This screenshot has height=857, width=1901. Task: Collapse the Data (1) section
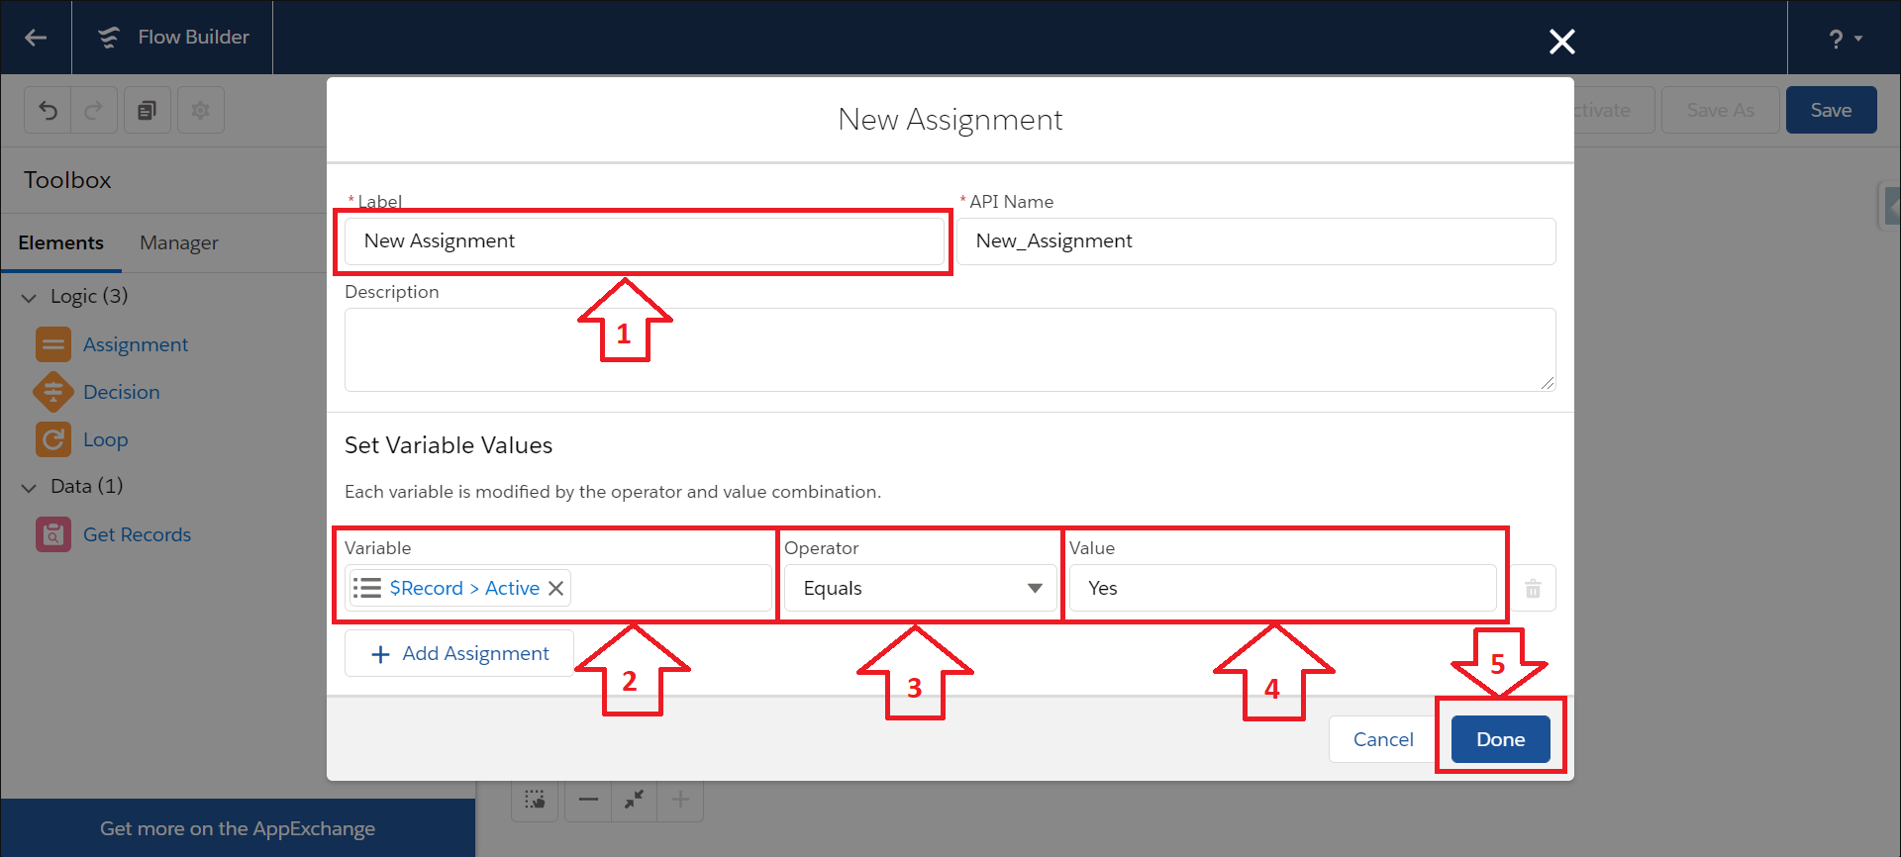[29, 487]
